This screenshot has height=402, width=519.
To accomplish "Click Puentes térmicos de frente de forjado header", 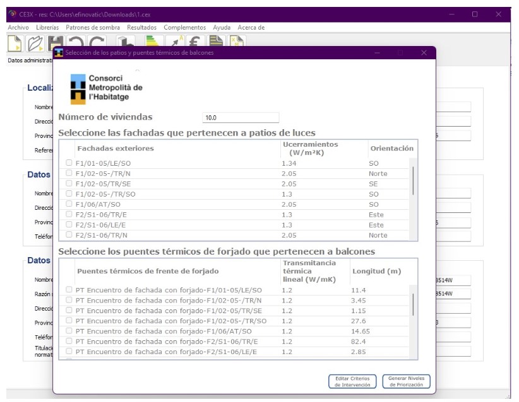I will (x=148, y=271).
